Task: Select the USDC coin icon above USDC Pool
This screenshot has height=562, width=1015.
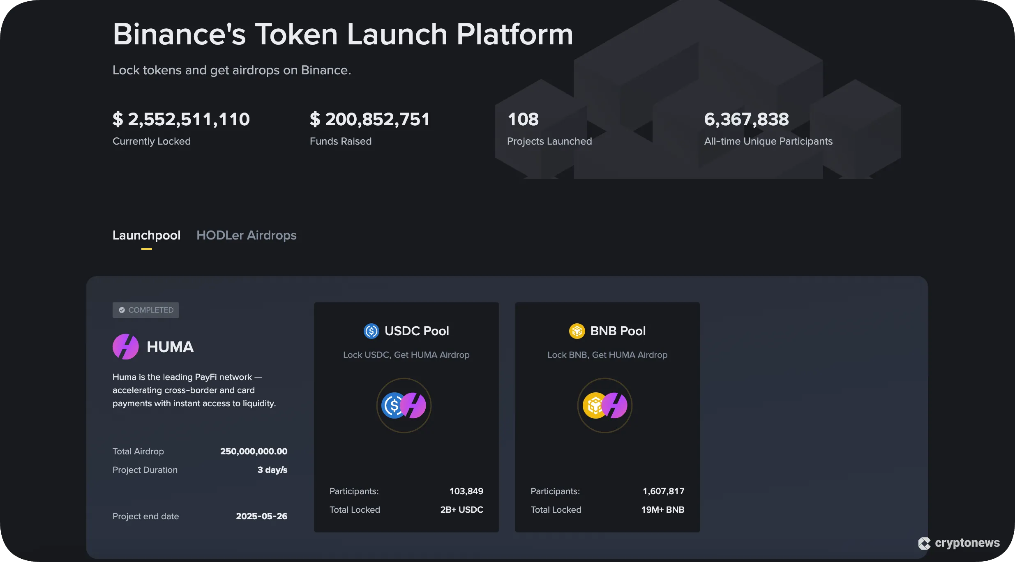Action: coord(371,331)
